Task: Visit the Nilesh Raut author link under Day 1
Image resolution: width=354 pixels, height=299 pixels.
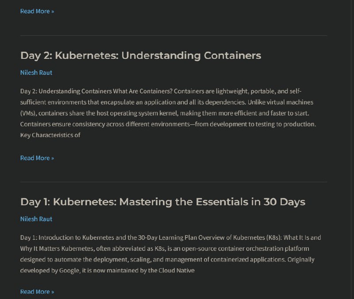Action: point(36,219)
